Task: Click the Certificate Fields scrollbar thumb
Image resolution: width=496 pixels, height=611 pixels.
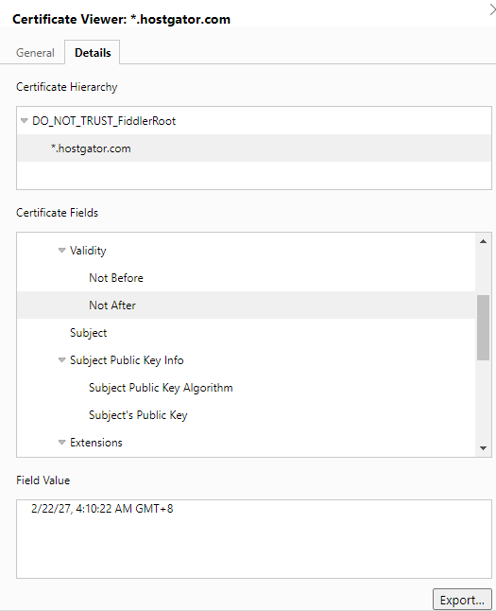Action: [x=483, y=327]
